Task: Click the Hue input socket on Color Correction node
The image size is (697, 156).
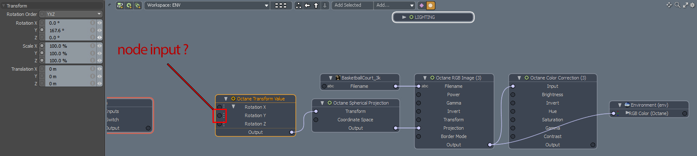Action: click(513, 111)
